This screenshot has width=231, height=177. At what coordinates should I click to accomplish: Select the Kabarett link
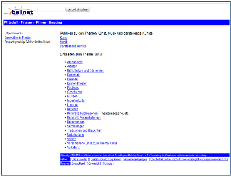pyautogui.click(x=73, y=109)
